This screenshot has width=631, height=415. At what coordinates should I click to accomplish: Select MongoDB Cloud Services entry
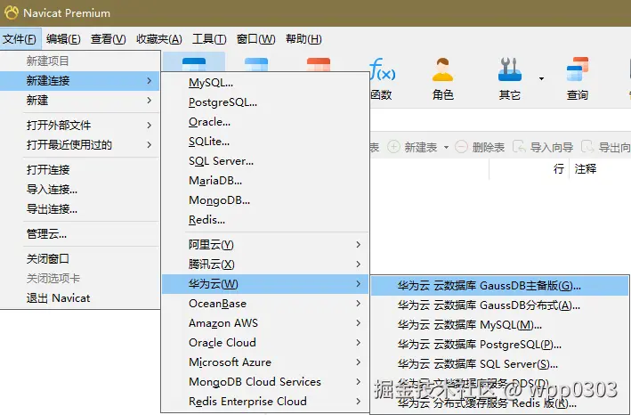pyautogui.click(x=265, y=381)
